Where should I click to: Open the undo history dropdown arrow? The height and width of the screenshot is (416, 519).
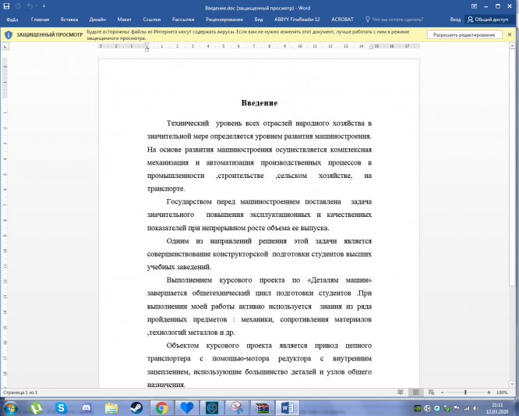tap(36, 6)
